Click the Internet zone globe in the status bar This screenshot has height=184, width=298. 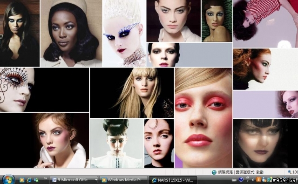click(214, 172)
